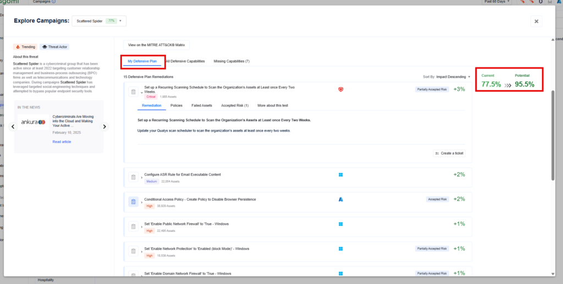View on the MITRE ATT&CK Matrix
The height and width of the screenshot is (284, 563).
tap(156, 45)
